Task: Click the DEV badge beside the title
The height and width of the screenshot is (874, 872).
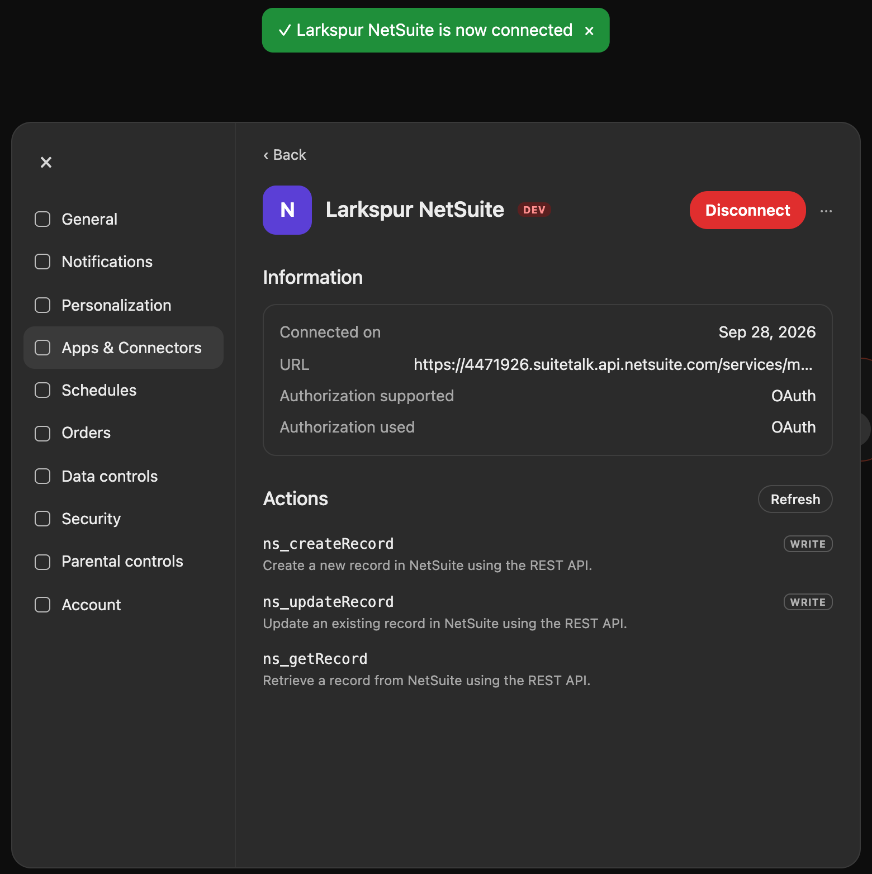Action: tap(534, 210)
